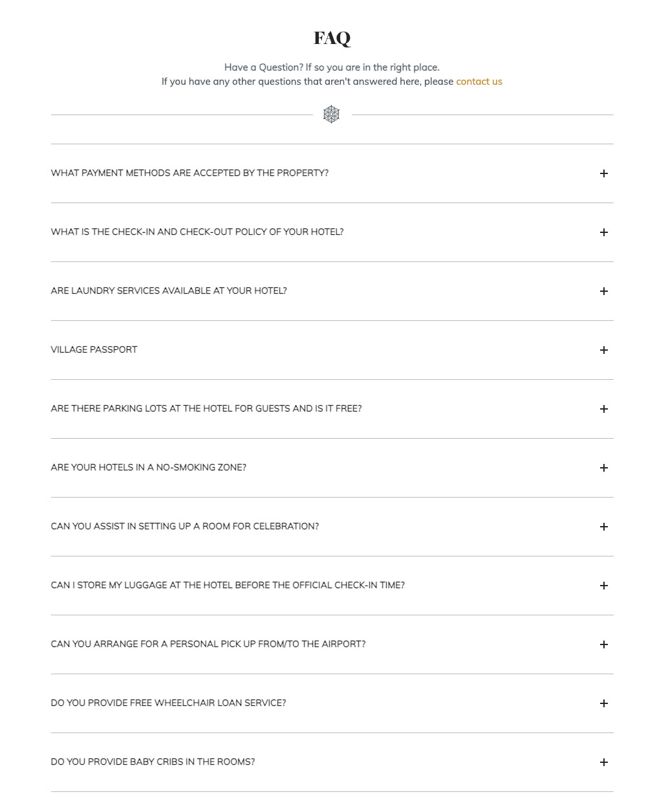Image resolution: width=657 pixels, height=803 pixels.
Task: Click plus icon beside parking lots question
Action: 603,409
